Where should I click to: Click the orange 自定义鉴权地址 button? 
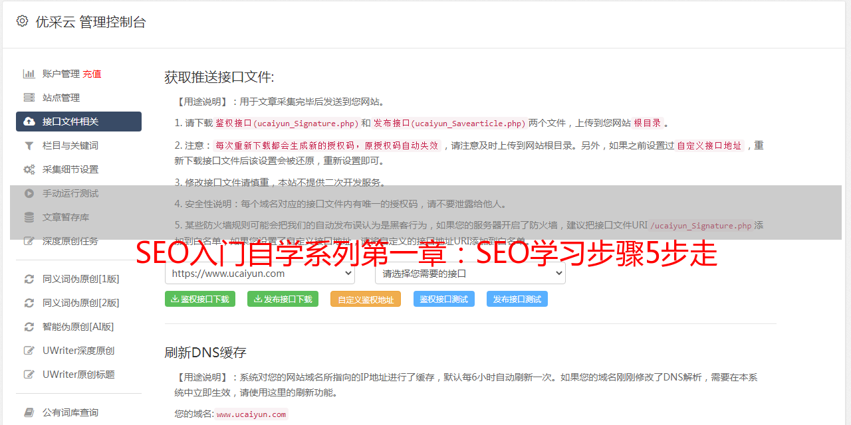(366, 299)
